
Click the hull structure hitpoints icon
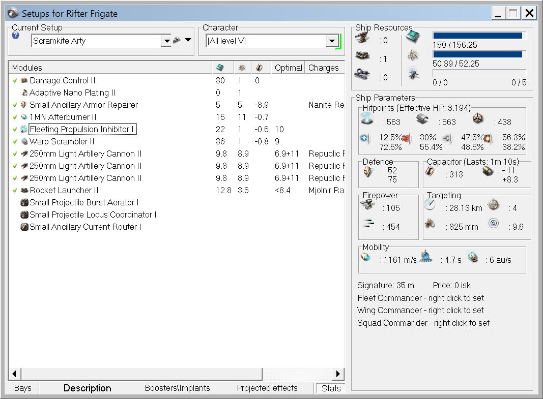coord(477,119)
